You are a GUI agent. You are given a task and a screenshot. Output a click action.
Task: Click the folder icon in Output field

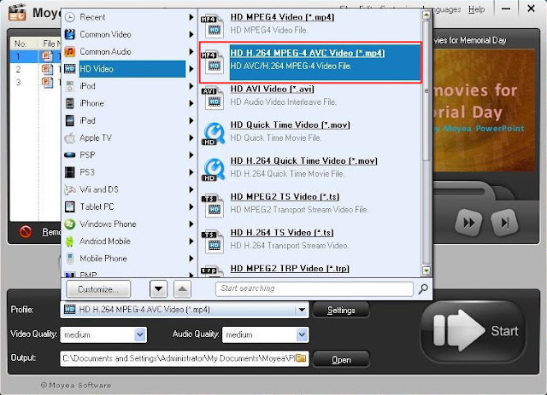[301, 358]
